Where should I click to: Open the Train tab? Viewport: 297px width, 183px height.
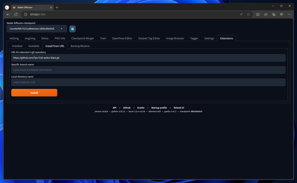click(103, 38)
